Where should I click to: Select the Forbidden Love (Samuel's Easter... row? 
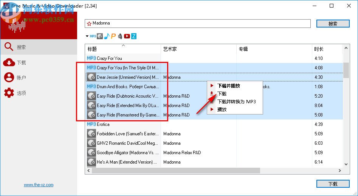tap(214, 134)
